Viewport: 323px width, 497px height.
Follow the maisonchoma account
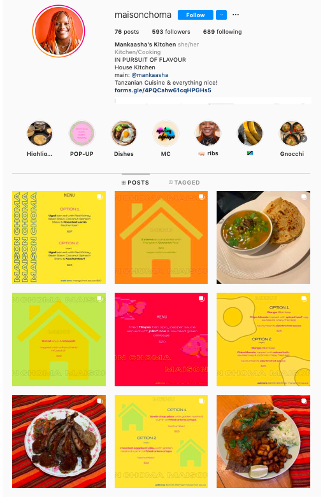[x=196, y=15]
